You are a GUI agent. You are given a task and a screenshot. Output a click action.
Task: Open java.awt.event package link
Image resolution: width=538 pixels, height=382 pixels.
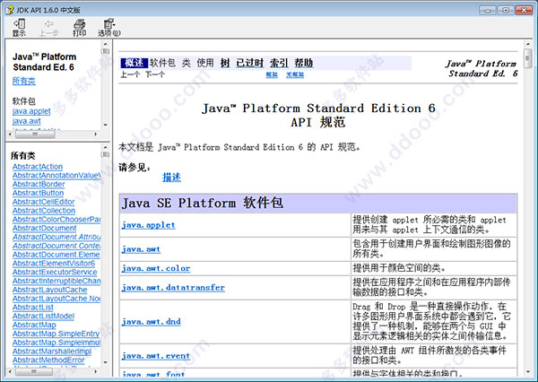click(155, 356)
